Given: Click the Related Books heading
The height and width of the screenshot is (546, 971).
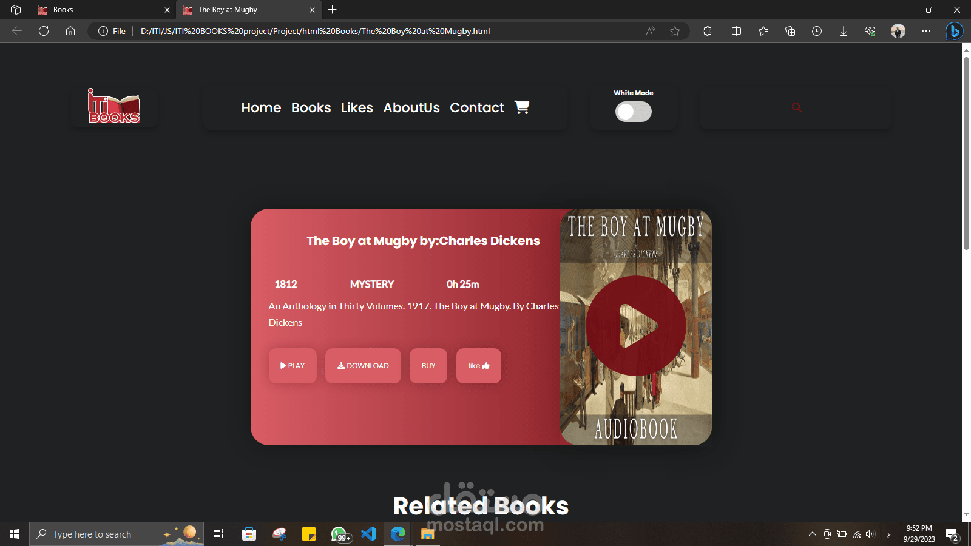Looking at the screenshot, I should 481,506.
